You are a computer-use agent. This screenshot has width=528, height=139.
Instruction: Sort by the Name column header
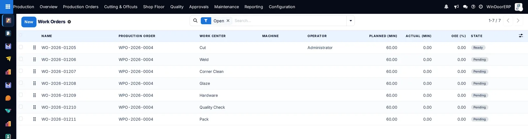47,36
